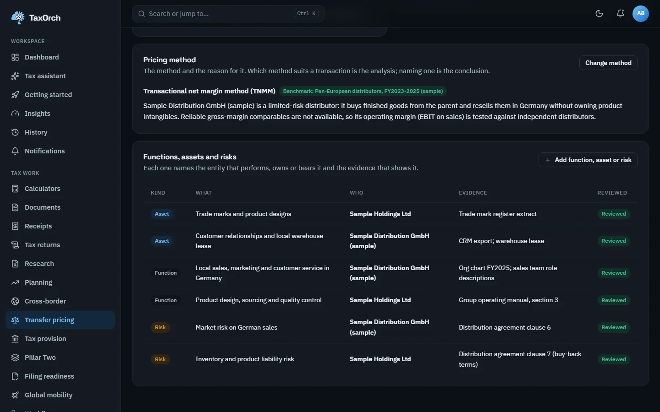Image resolution: width=660 pixels, height=412 pixels.
Task: Click the Risk tag on Market risk row
Action: (160, 327)
